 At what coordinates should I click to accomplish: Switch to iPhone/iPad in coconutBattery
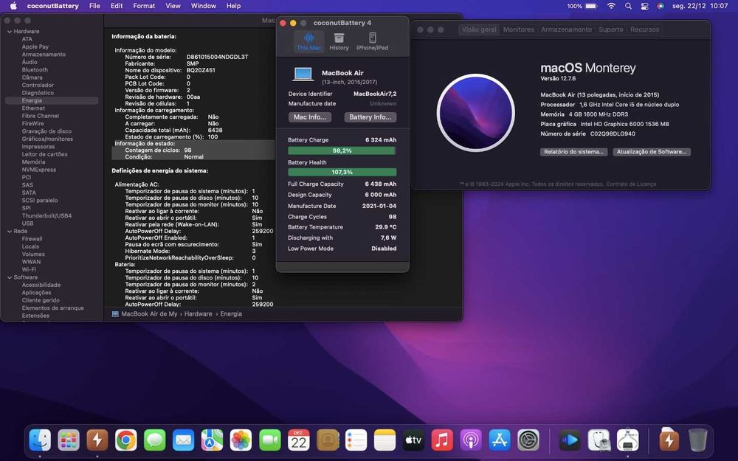pos(372,41)
